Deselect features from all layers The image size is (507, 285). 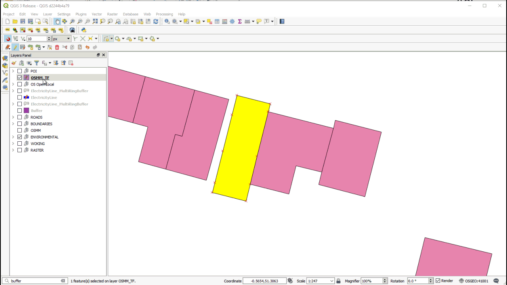(210, 21)
